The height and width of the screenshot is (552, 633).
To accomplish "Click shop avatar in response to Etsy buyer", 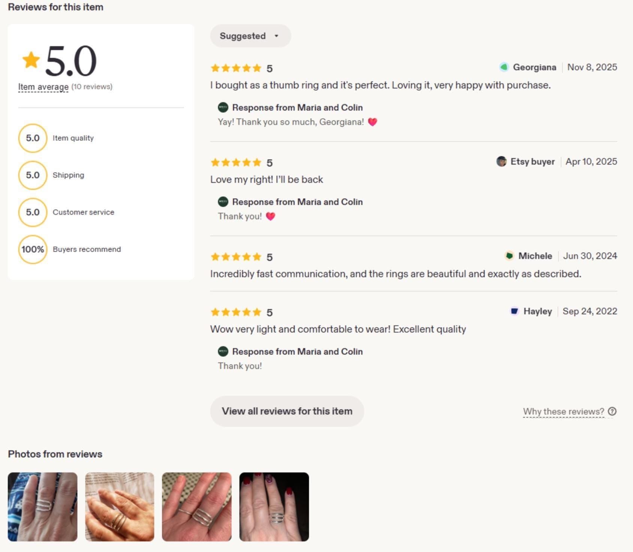I will [x=223, y=202].
